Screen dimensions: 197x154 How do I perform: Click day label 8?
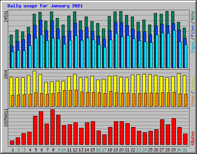pos(53,150)
